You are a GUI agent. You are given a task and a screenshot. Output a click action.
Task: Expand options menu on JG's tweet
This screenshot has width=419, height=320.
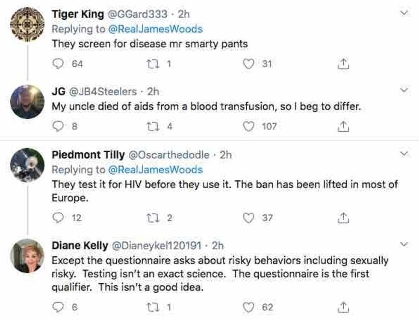[x=403, y=91]
